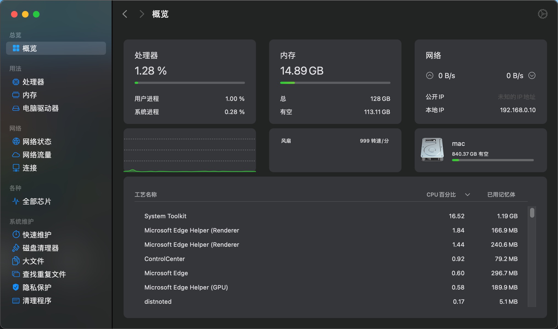Click the mac disk usage bar

pos(493,160)
